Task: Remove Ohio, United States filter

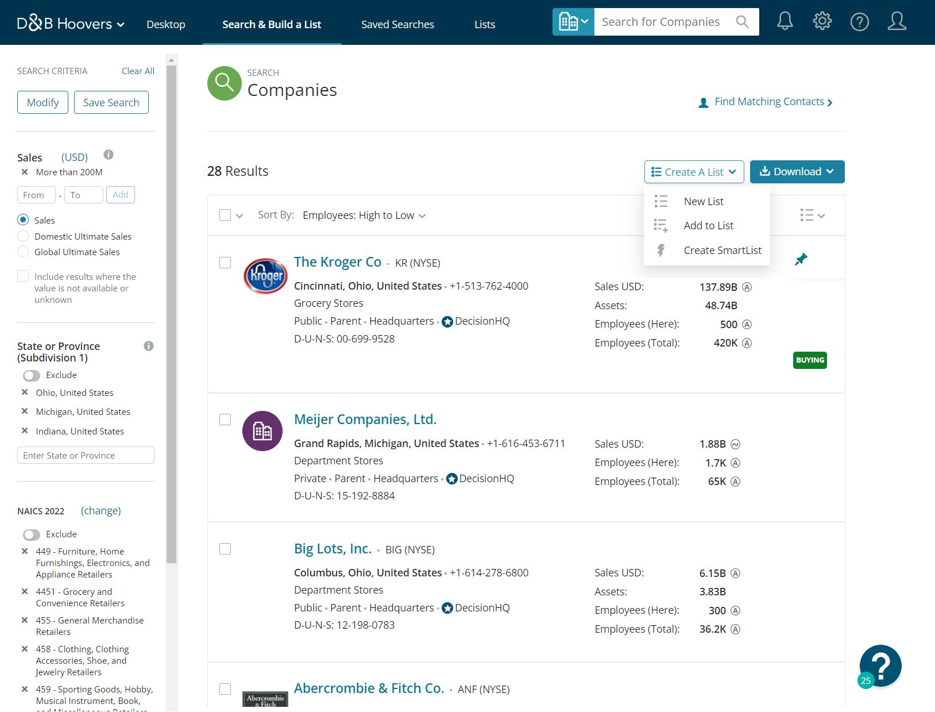Action: coord(25,392)
